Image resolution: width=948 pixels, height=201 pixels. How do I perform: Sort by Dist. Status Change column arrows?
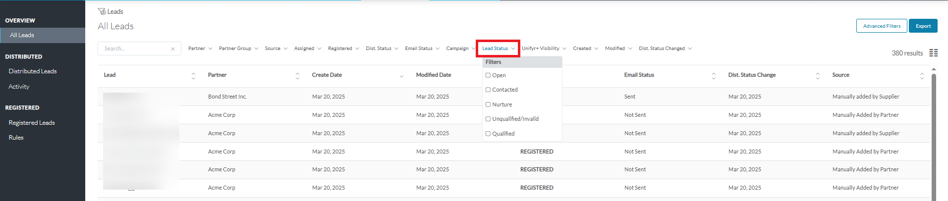(x=818, y=76)
